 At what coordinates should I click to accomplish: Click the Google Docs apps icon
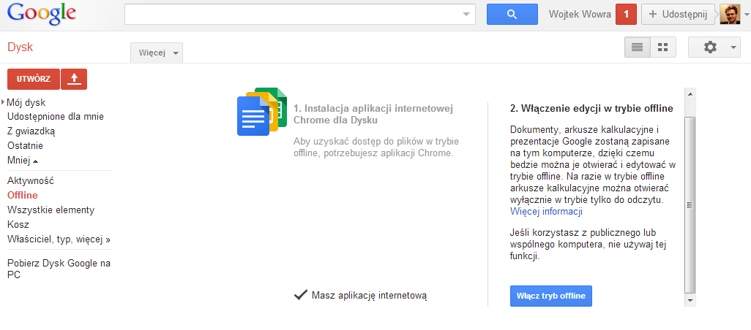[x=261, y=112]
